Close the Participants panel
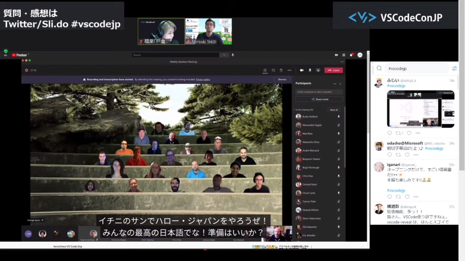 point(340,84)
